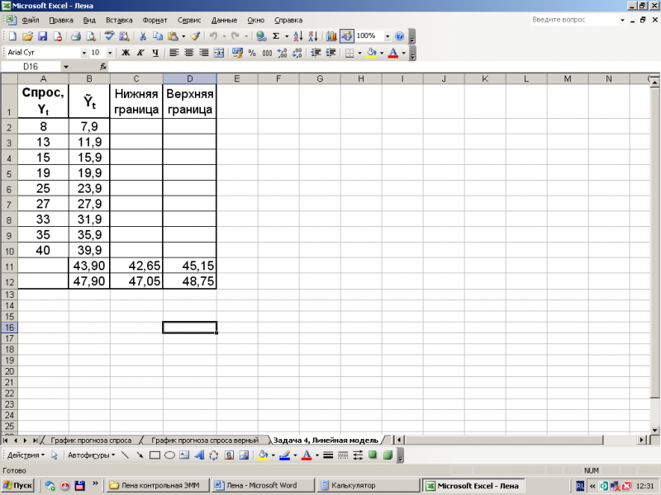Toggle the Drawing toolbar button
The height and width of the screenshot is (495, 661).
coord(346,36)
